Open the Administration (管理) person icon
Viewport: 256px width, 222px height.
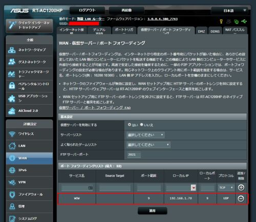pos(12,207)
